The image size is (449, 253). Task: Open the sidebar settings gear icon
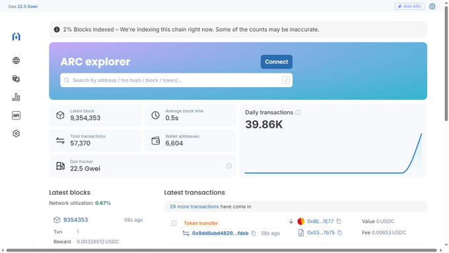(x=16, y=133)
